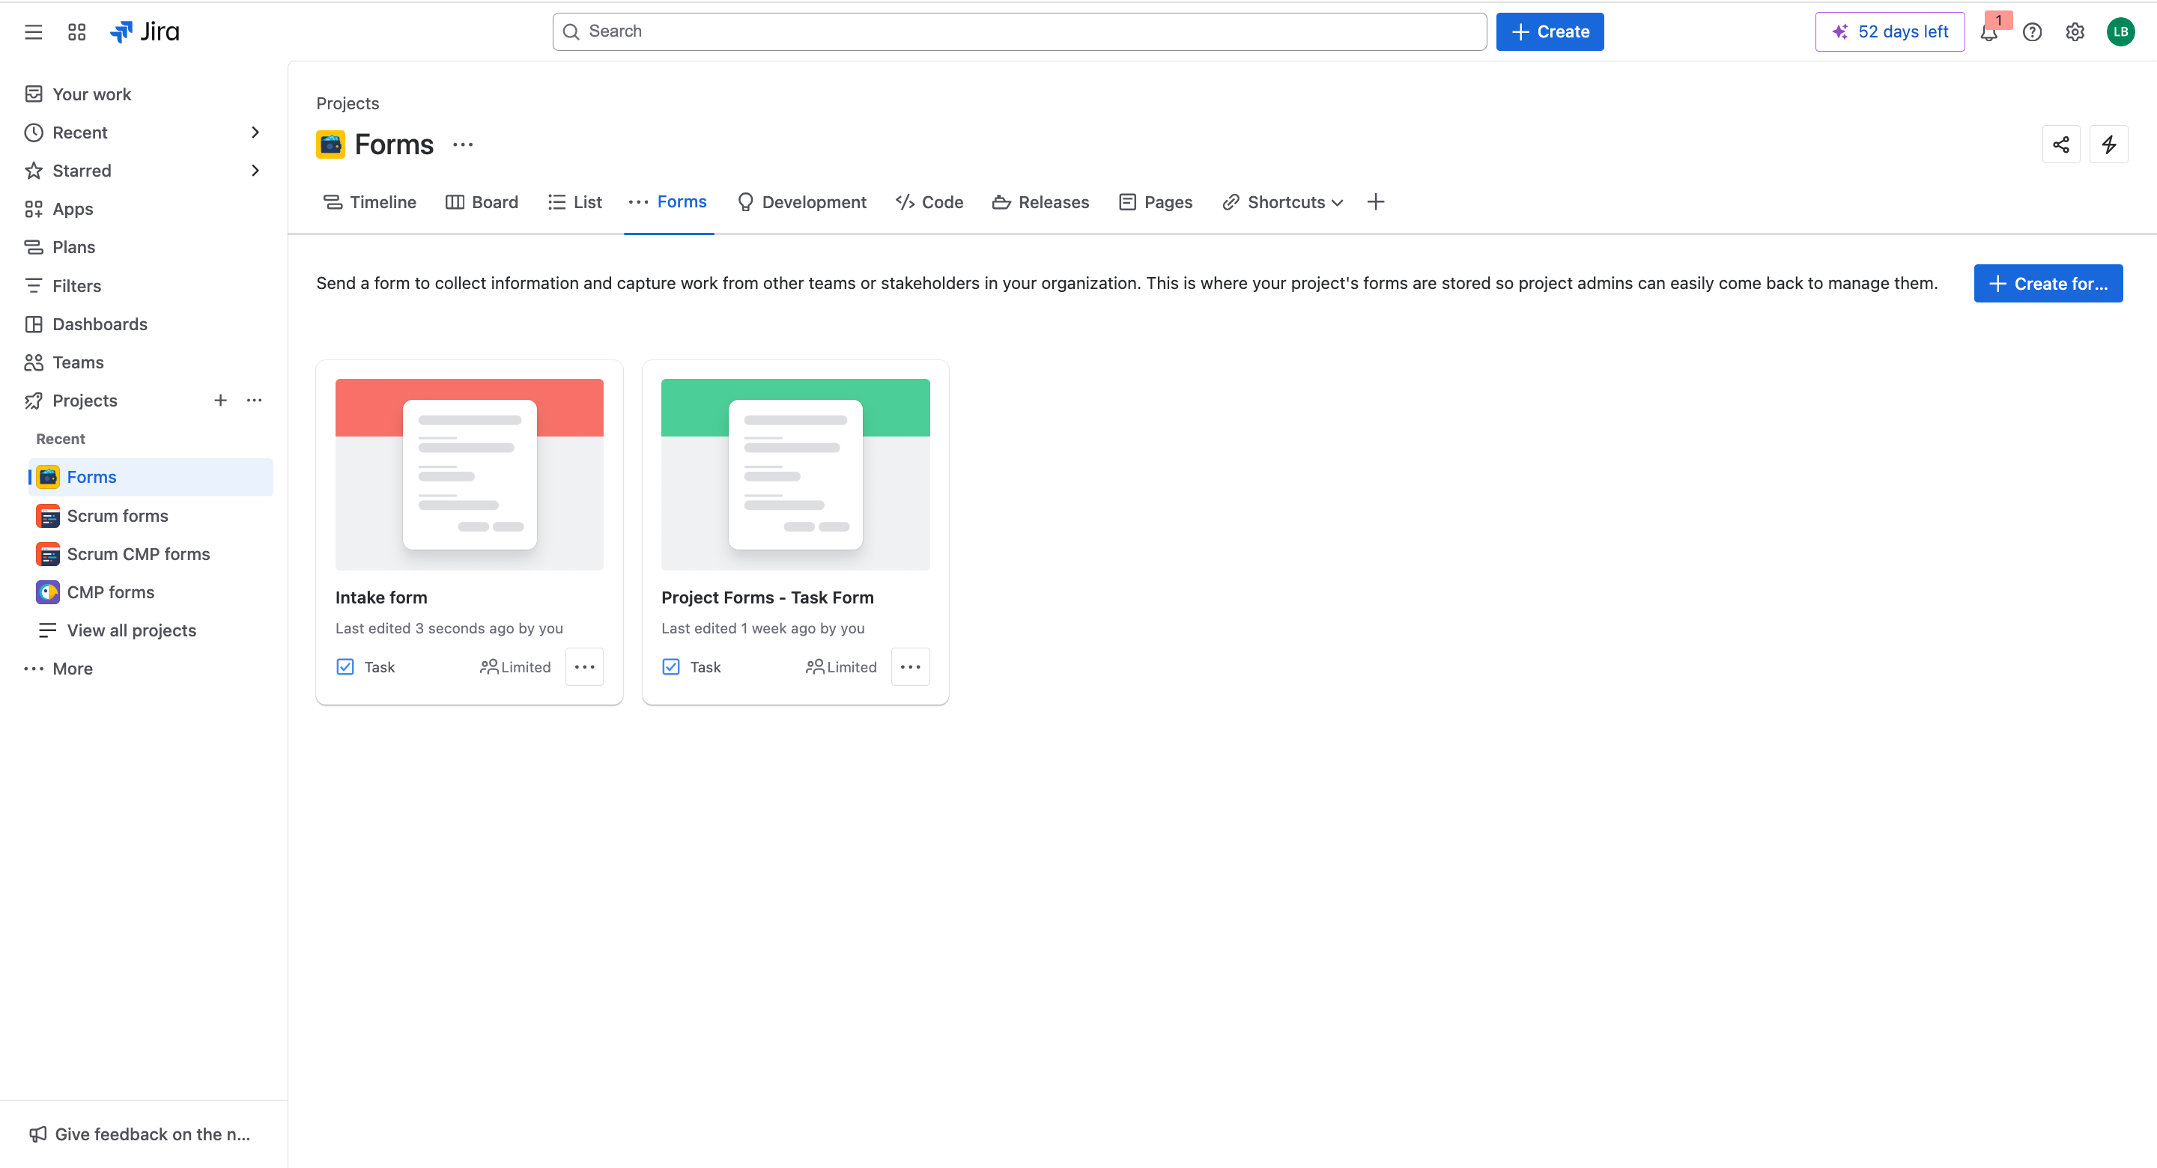
Task: Click the LB user avatar
Action: tap(2120, 31)
